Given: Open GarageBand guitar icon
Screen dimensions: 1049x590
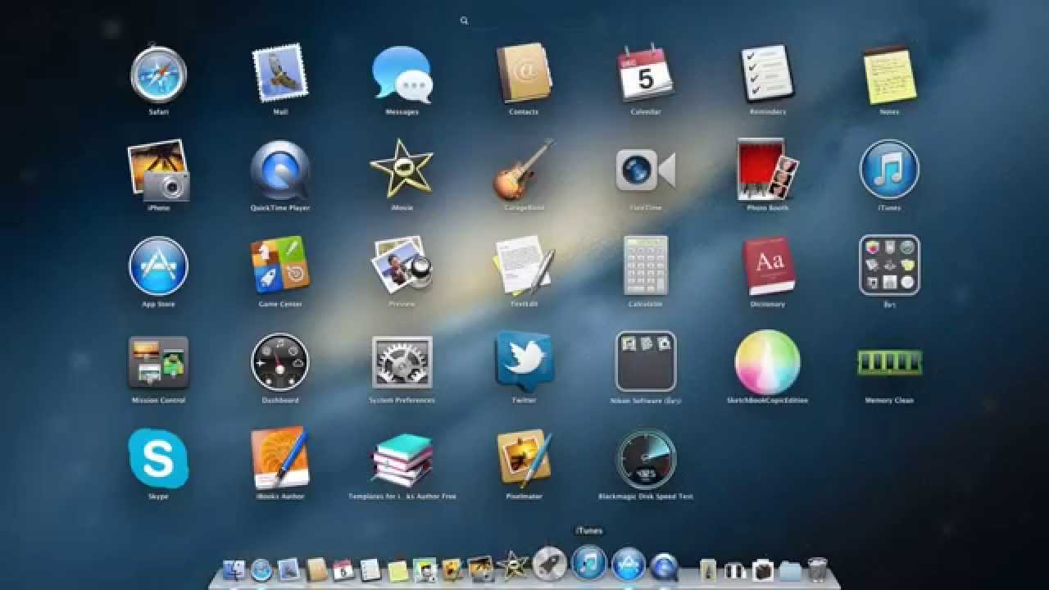Looking at the screenshot, I should click(x=524, y=170).
